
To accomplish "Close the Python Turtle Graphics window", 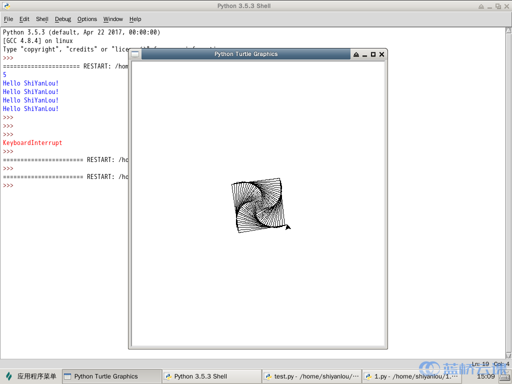I will pyautogui.click(x=381, y=54).
